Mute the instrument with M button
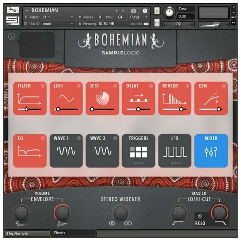The image size is (241, 241). click(x=157, y=23)
